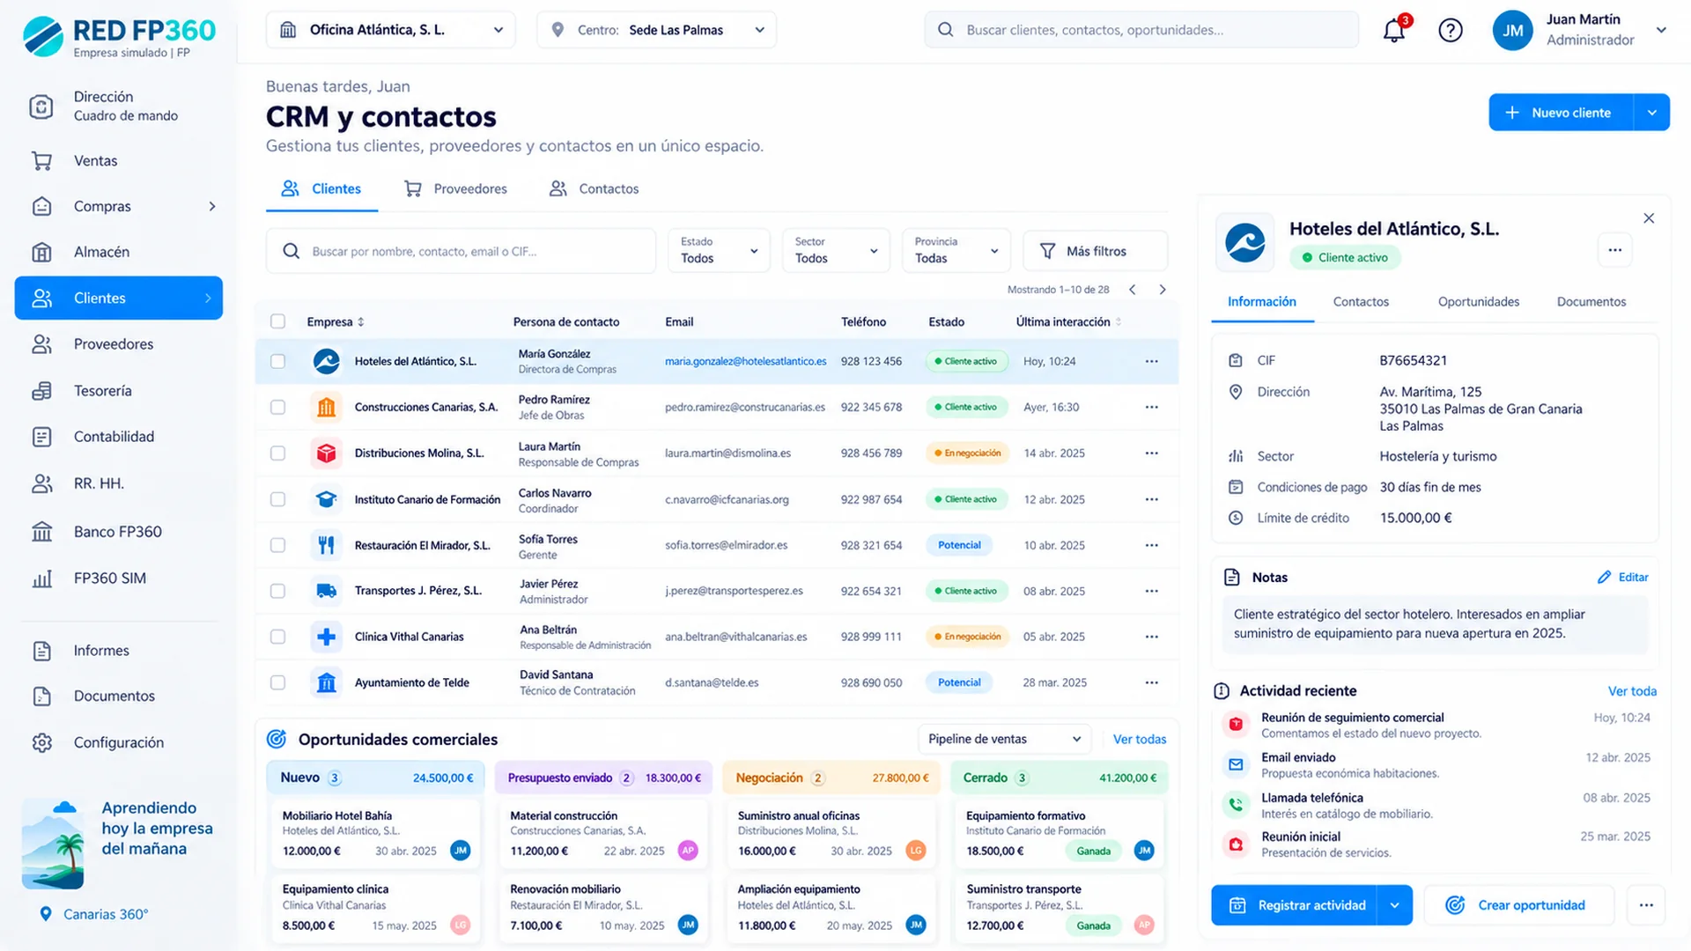Click Ver toda recent activity link
Screen dimensions: 1691x951
1631,691
